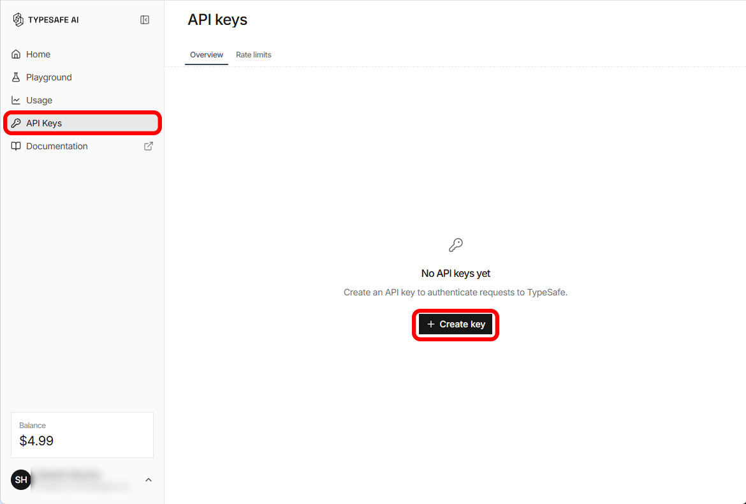The width and height of the screenshot is (746, 504).
Task: Click the Documentation external link icon
Action: coord(149,146)
